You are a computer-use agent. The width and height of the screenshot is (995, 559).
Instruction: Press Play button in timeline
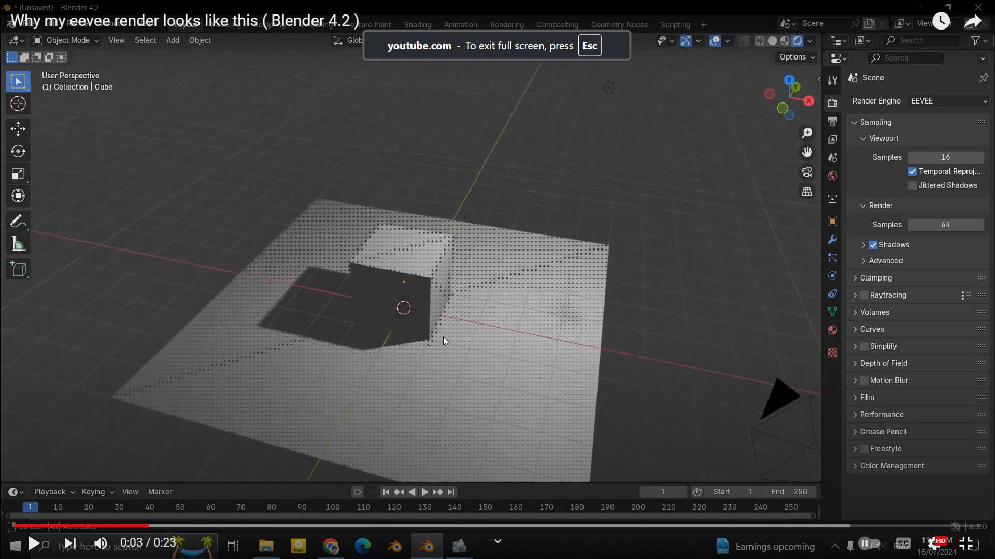[x=424, y=491]
